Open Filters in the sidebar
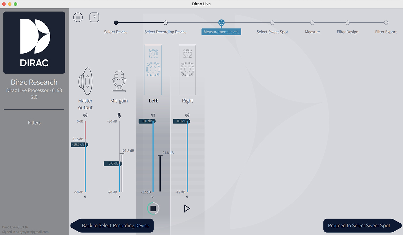This screenshot has height=235, width=403. coord(34,123)
